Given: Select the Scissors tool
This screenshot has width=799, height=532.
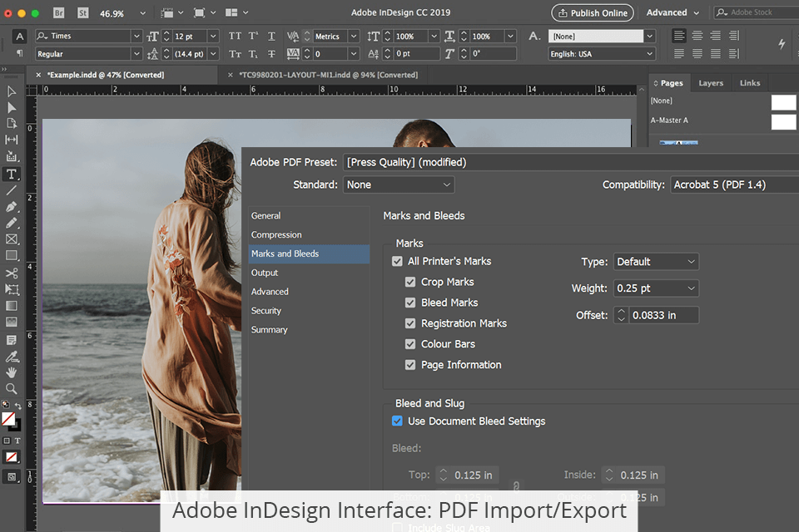Looking at the screenshot, I should [11, 273].
